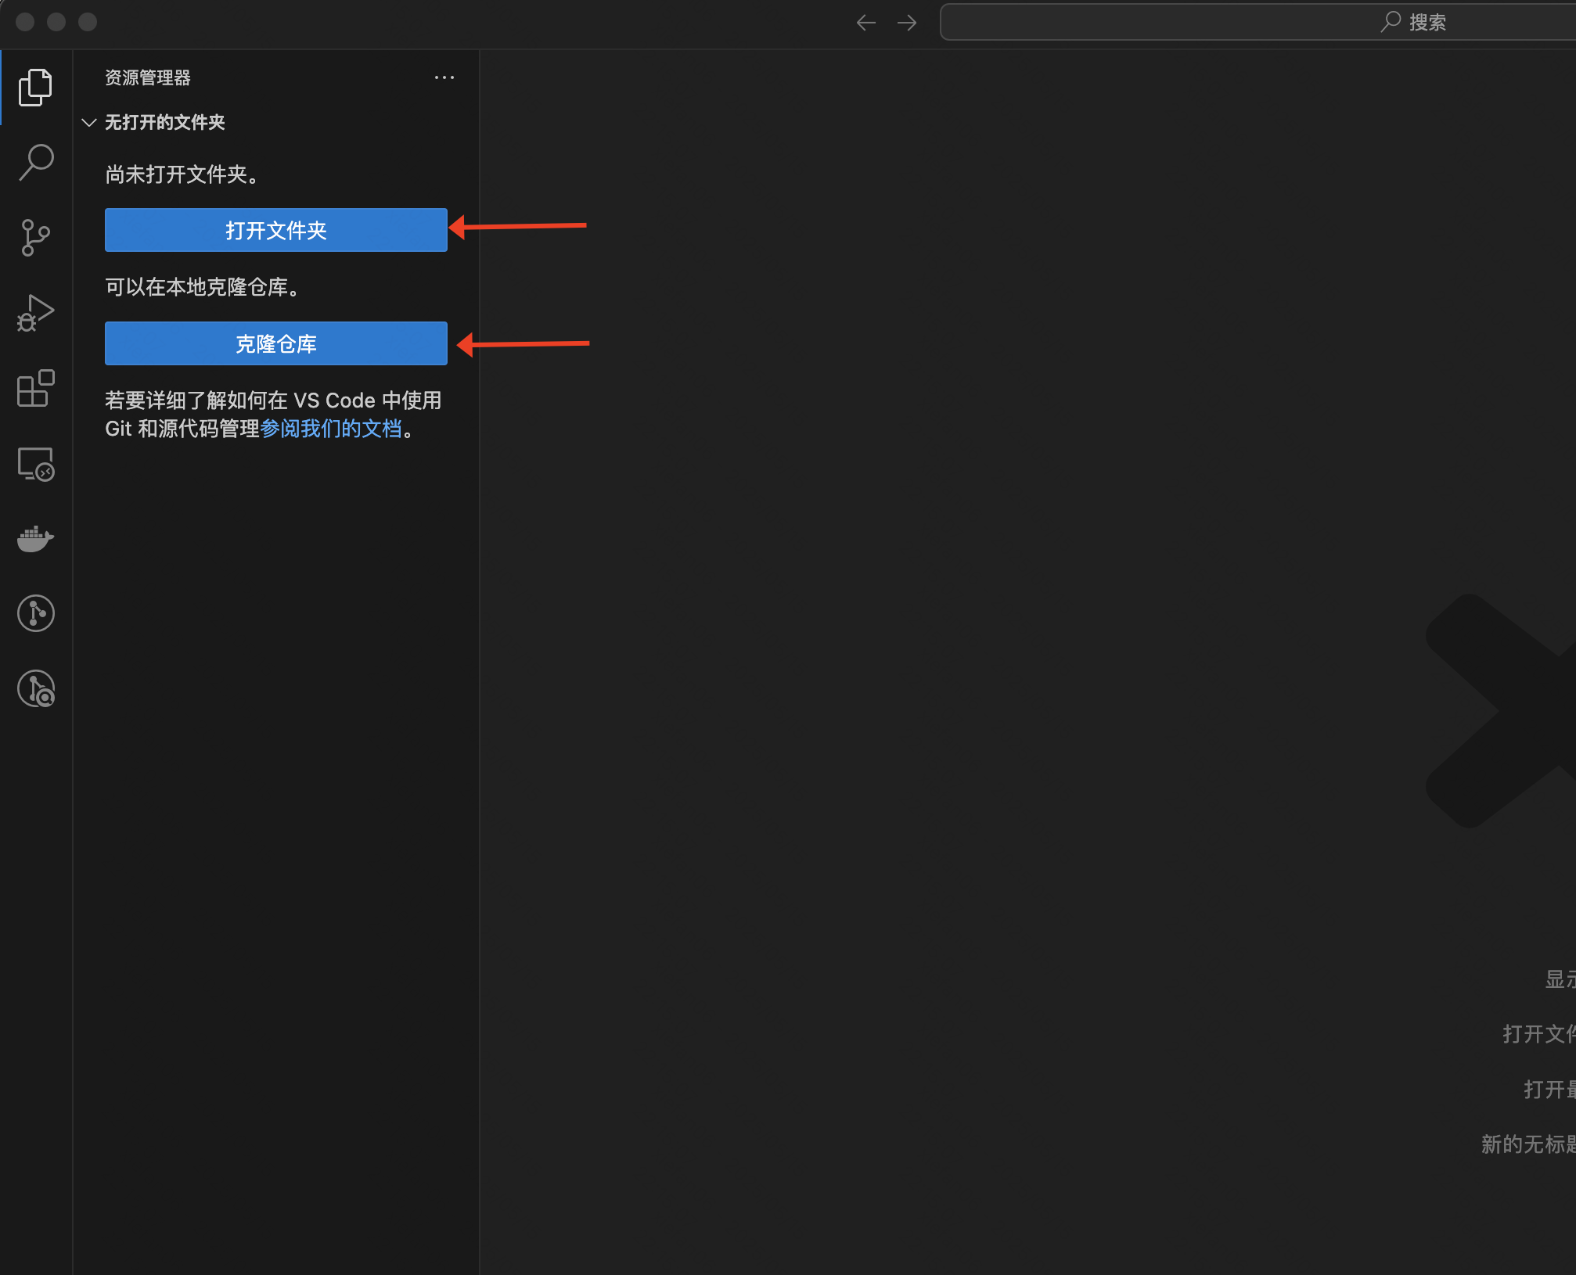Viewport: 1576px width, 1275px height.
Task: Open the Explorer view in activity bar
Action: coord(35,87)
